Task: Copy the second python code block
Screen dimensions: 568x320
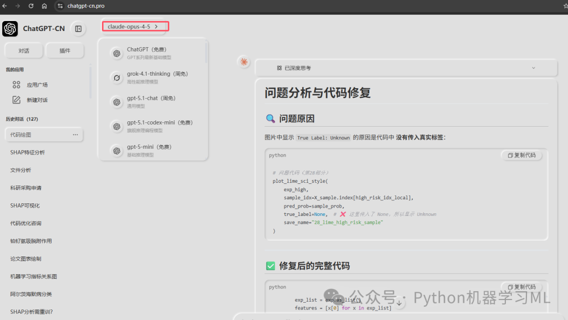Action: 522,287
